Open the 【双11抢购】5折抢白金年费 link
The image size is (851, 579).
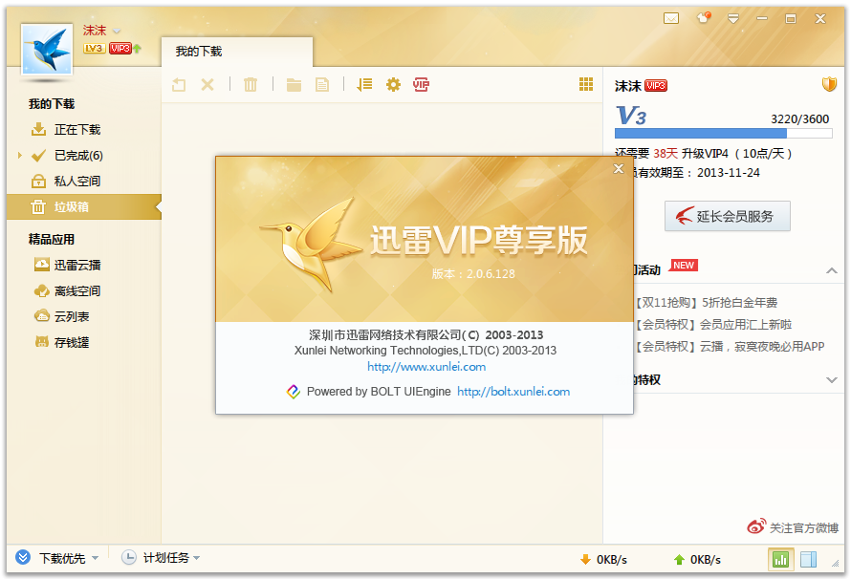pyautogui.click(x=707, y=303)
